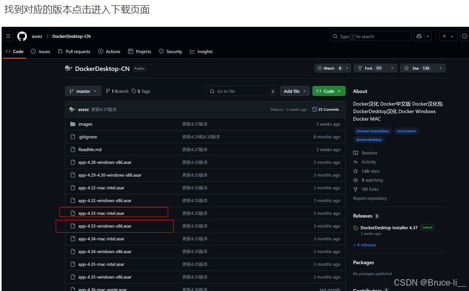
Task: Open the Security tab
Action: 170,51
